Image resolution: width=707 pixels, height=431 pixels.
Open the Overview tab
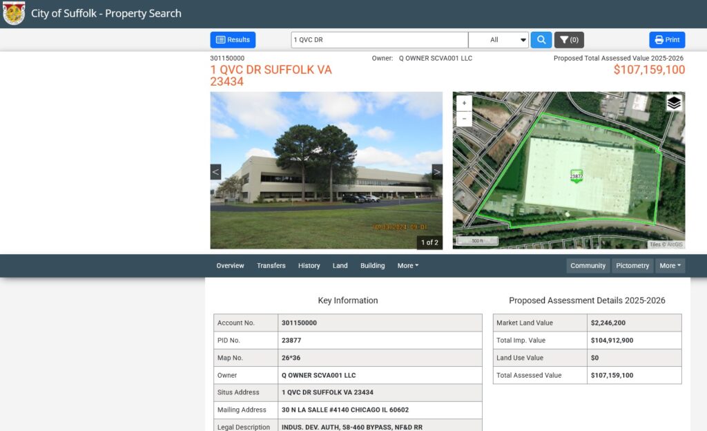coord(230,265)
